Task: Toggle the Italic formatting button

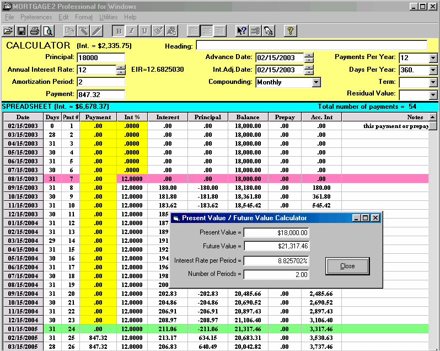Action: pyautogui.click(x=132, y=31)
